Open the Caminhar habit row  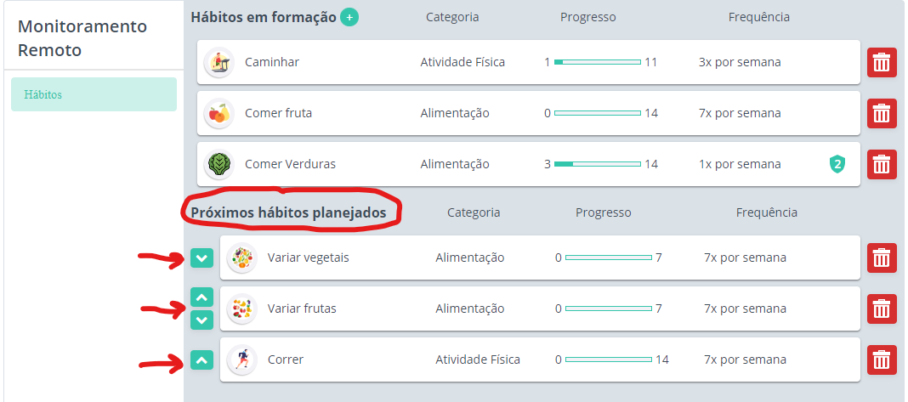point(529,62)
